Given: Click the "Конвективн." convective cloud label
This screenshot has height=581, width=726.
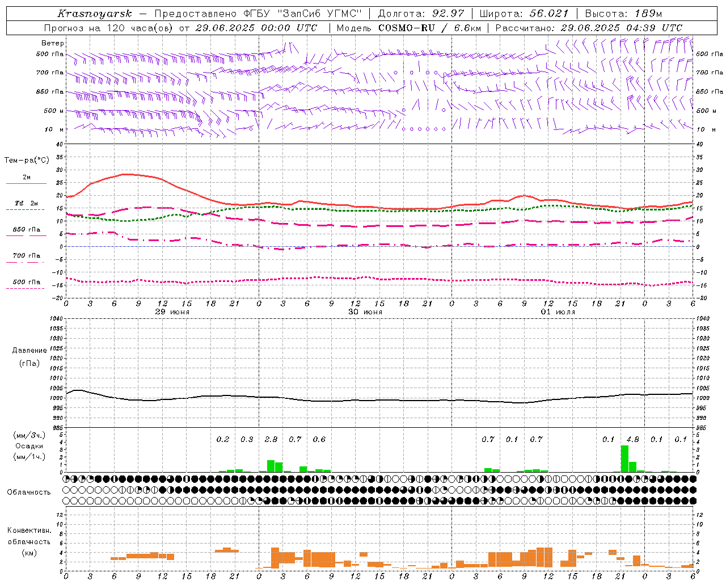Looking at the screenshot, I should tap(29, 531).
